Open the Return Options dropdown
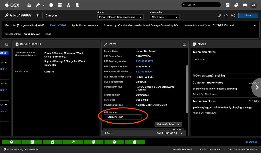 click(x=168, y=124)
